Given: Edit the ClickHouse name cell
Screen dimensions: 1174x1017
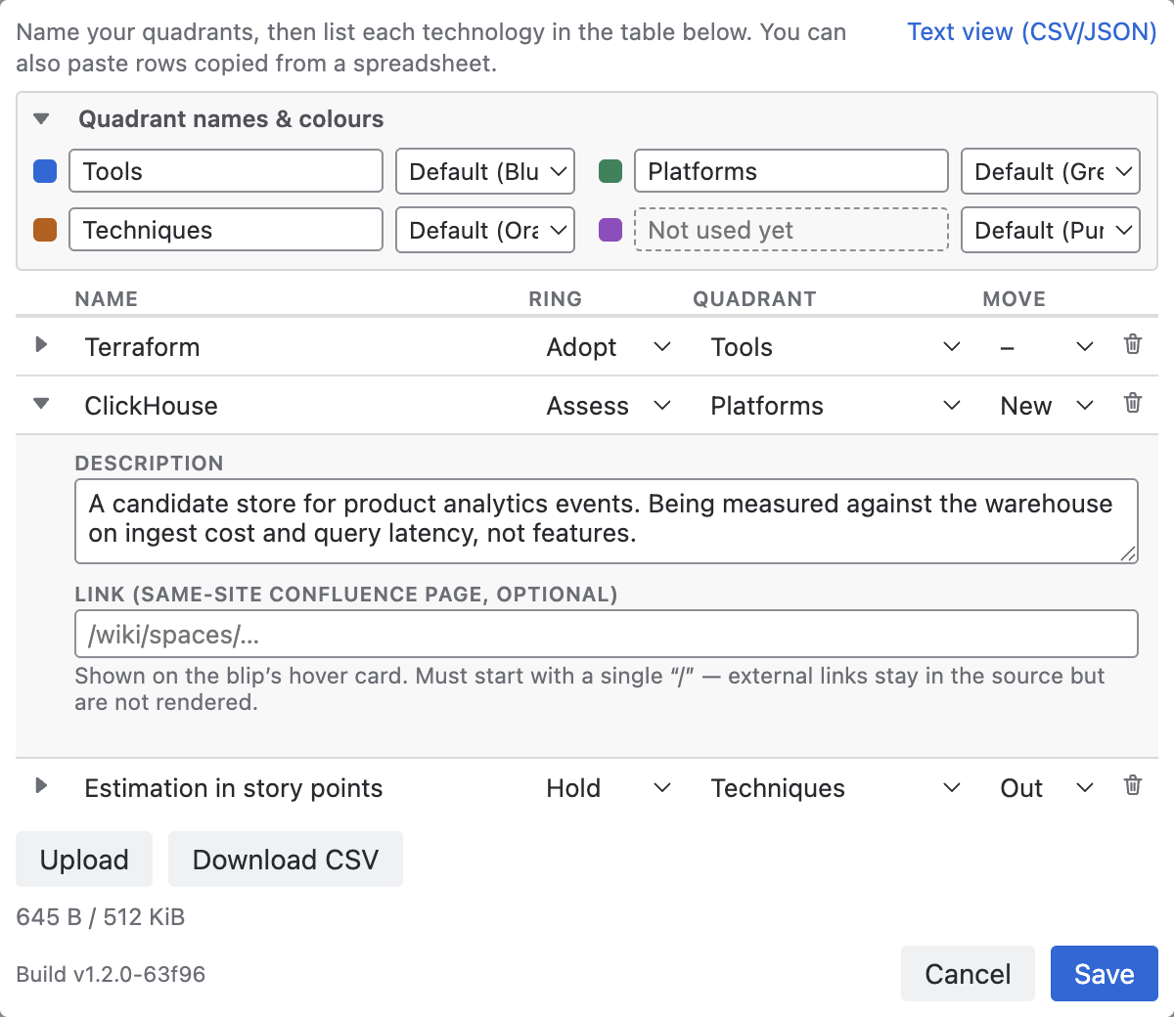Looking at the screenshot, I should point(293,406).
